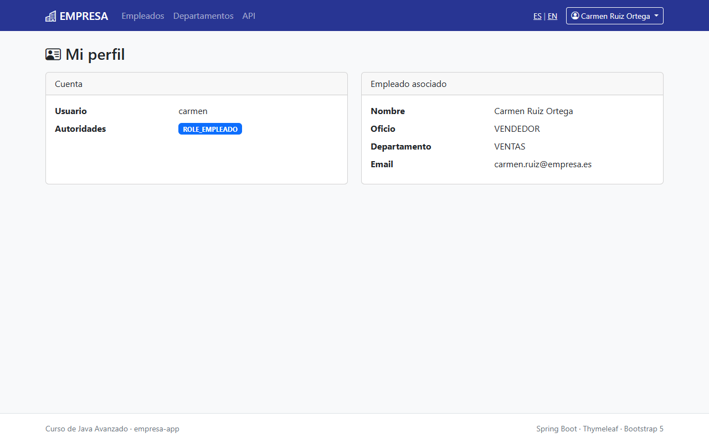The height and width of the screenshot is (443, 709).
Task: Open the Departamentos menu item
Action: (x=203, y=16)
